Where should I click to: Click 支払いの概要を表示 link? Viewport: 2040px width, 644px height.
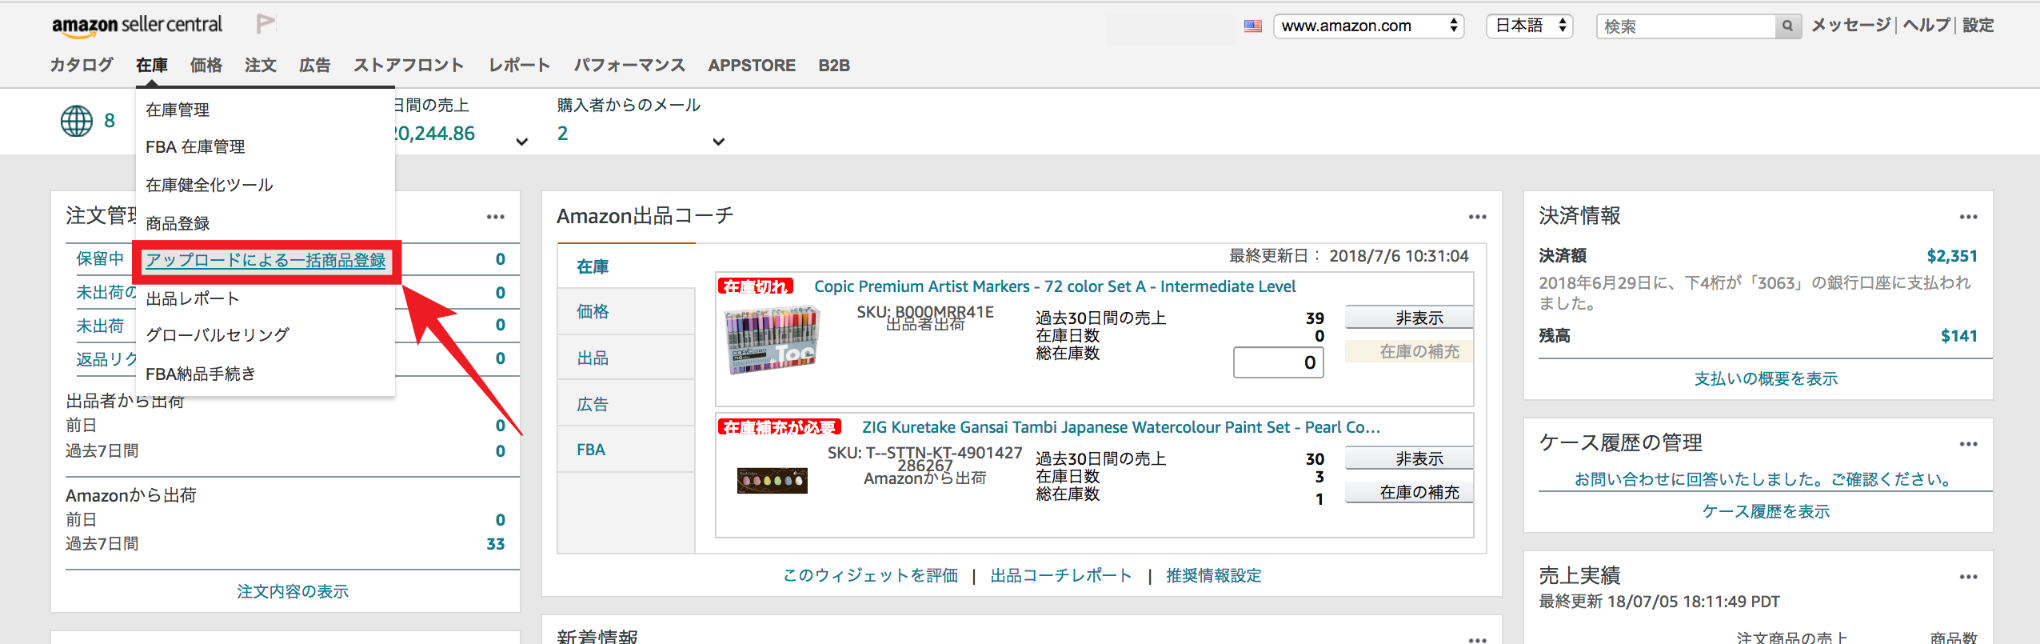click(1766, 378)
